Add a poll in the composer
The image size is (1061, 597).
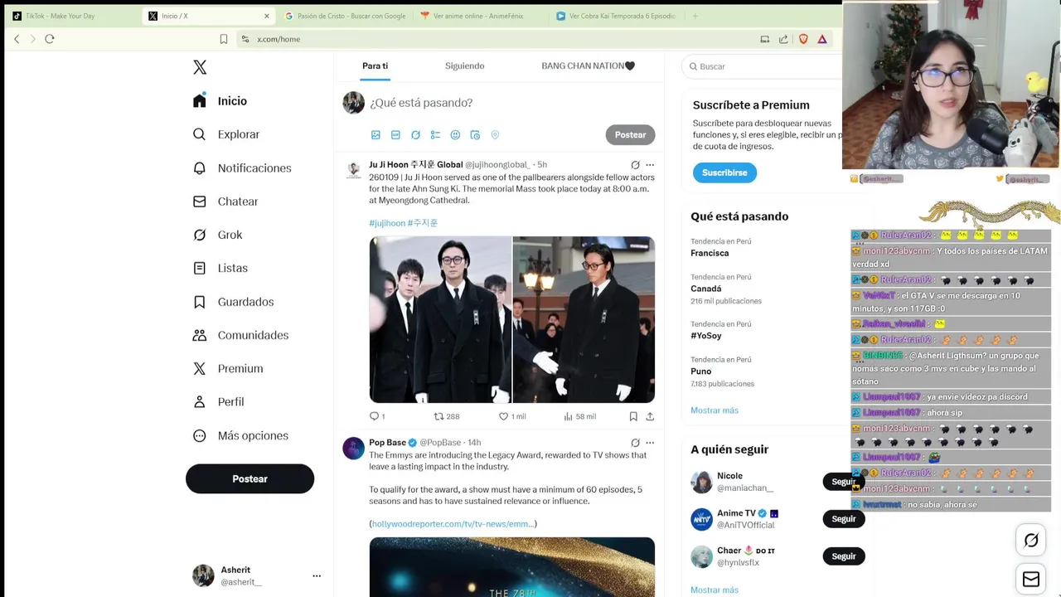(435, 135)
